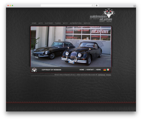Image resolution: width=142 pixels, height=120 pixels.
Task: Open the OLDTIMER menu item
Action: 49,23
